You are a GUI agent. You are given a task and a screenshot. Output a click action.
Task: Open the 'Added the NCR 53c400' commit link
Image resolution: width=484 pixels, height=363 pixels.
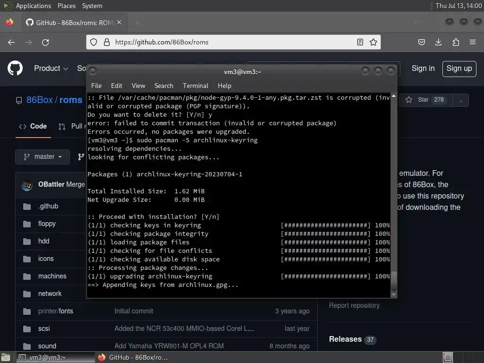184,329
